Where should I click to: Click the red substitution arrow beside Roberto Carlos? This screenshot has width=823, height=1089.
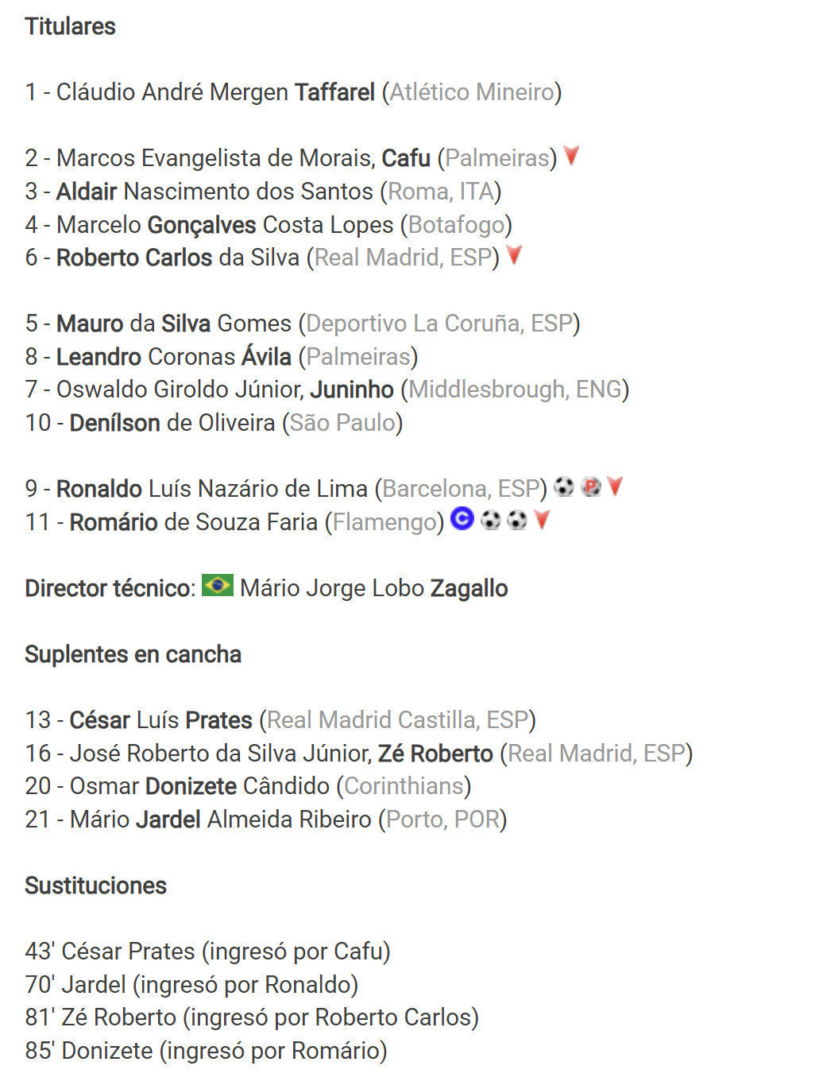tap(514, 255)
